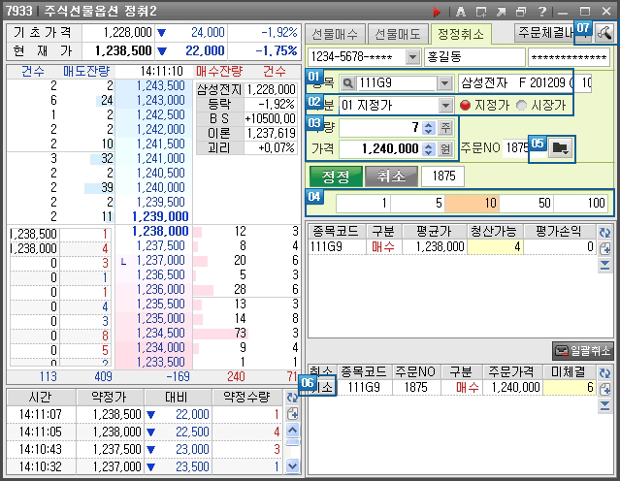Click the add-screen icon in title bar
620x481 pixels.
click(x=481, y=12)
